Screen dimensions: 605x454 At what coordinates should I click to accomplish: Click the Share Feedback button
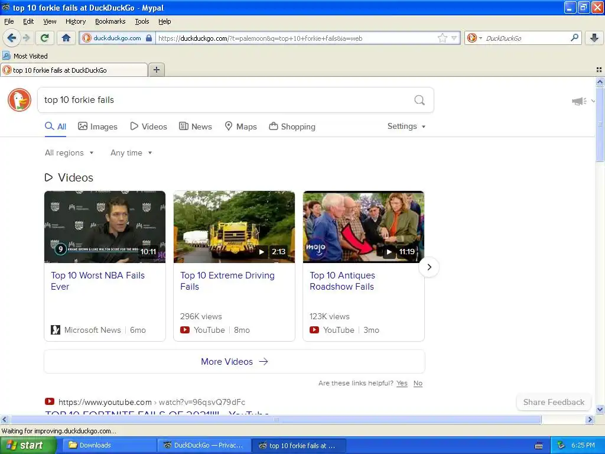pos(554,402)
